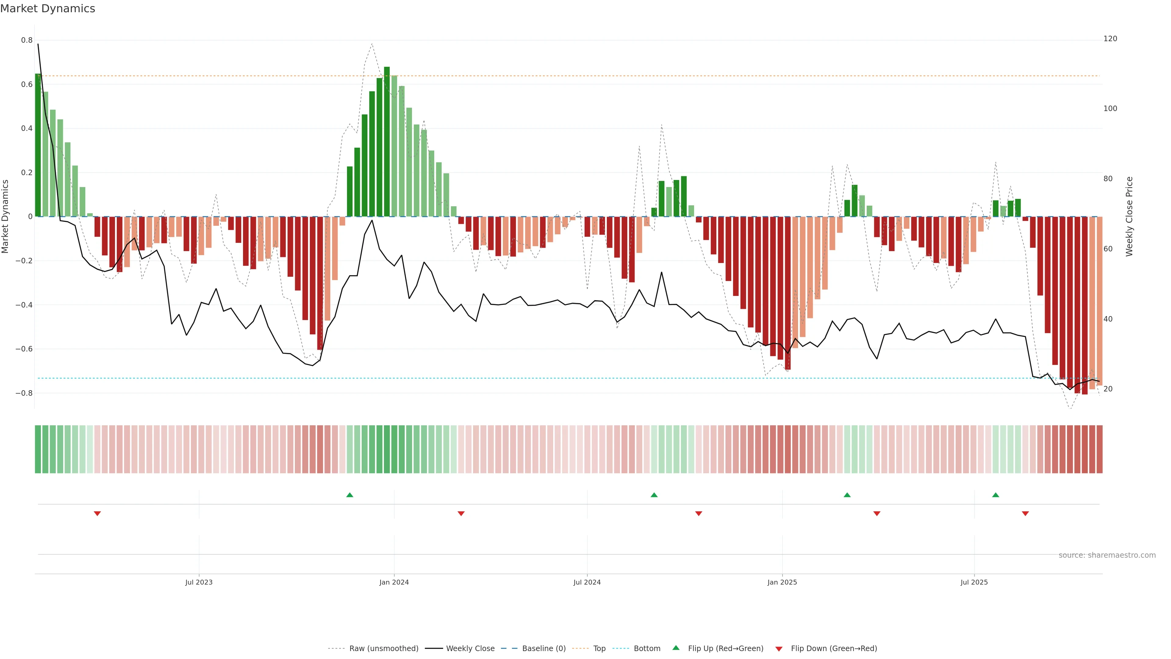This screenshot has width=1171, height=659.
Task: Click the Market Dynamics chart title
Action: [x=48, y=9]
